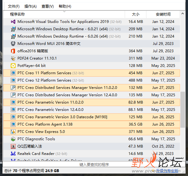Select Distributed Services Manager Version 12.4.0.0
This screenshot has width=188, height=176.
point(92,95)
